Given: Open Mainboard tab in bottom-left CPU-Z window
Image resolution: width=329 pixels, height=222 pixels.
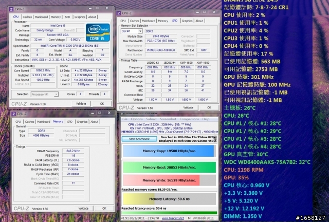Looking at the screenshot, I should click(x=43, y=121).
